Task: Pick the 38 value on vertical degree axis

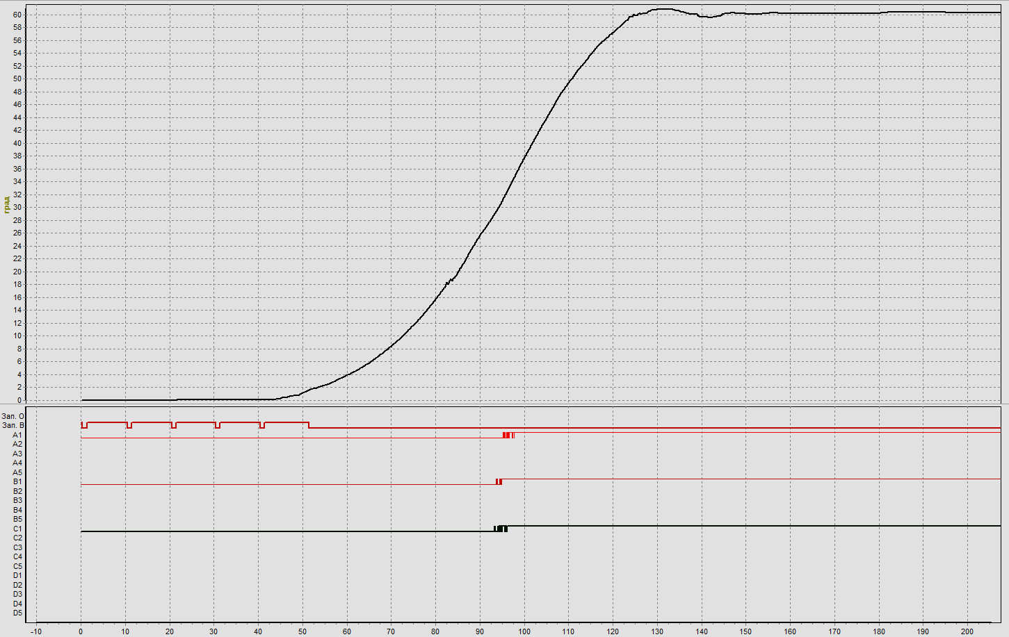Action: coord(17,156)
